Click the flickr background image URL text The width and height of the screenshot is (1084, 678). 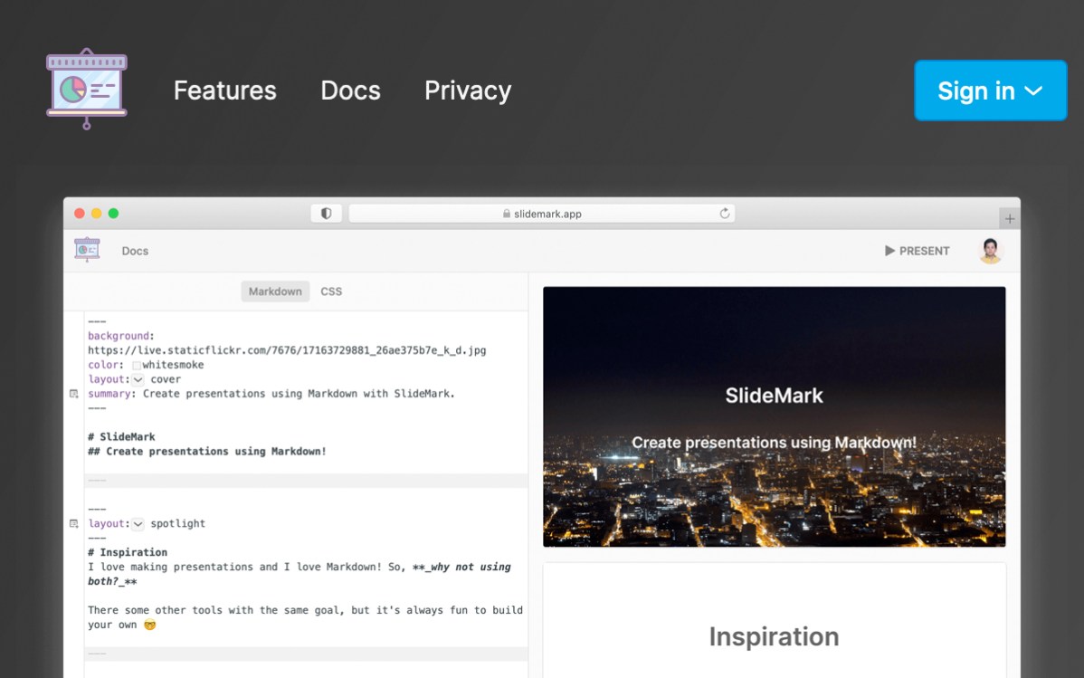[287, 350]
